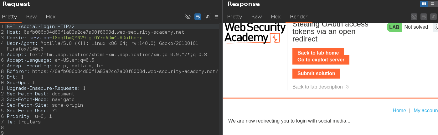Click the Accept: text/html header line

[107, 55]
